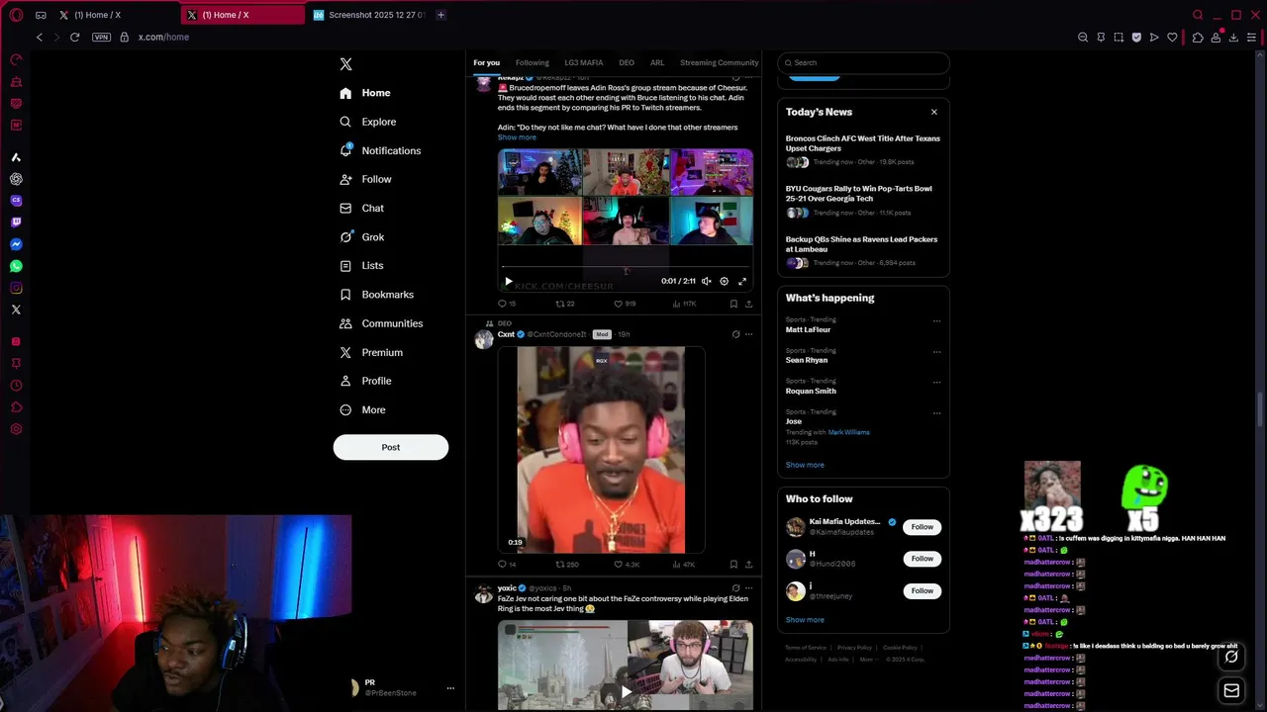This screenshot has width=1267, height=712.
Task: Select the Following timeline tab
Action: coord(532,62)
